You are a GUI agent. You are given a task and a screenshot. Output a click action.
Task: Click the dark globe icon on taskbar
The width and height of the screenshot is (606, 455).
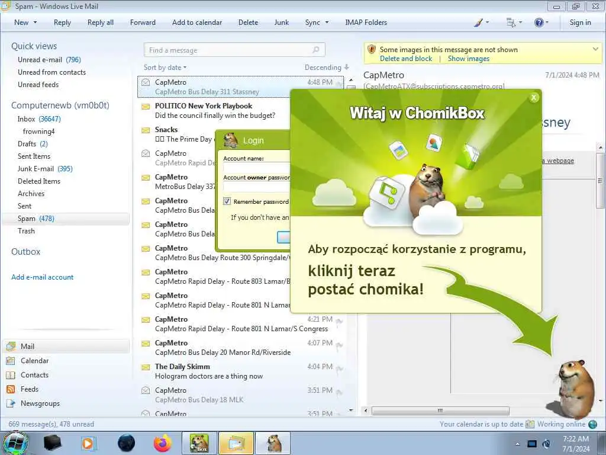(x=126, y=443)
